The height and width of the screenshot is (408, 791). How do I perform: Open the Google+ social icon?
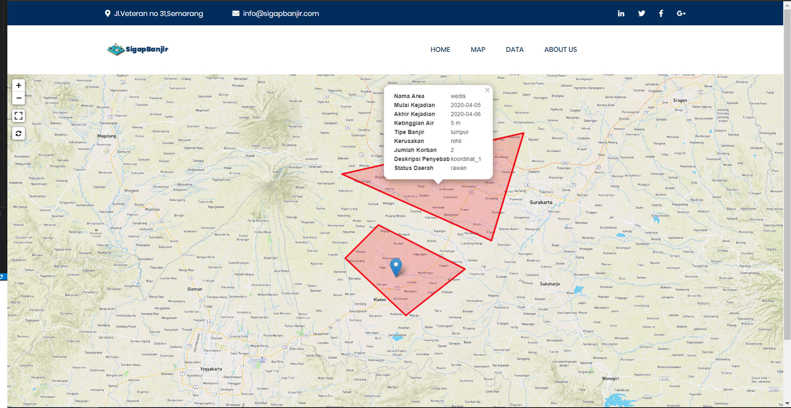tap(681, 13)
